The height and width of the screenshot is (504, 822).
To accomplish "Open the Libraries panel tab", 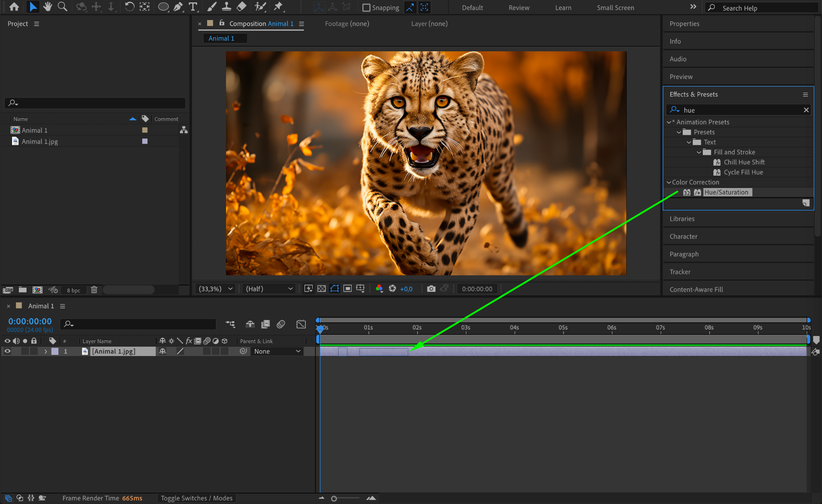I will tap(682, 219).
